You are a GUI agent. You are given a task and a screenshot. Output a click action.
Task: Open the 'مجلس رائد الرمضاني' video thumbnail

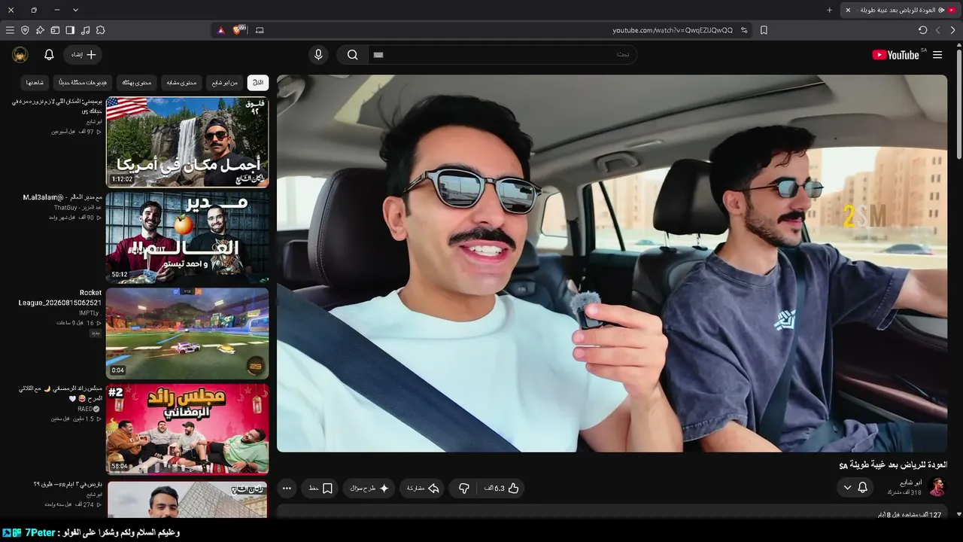point(187,429)
